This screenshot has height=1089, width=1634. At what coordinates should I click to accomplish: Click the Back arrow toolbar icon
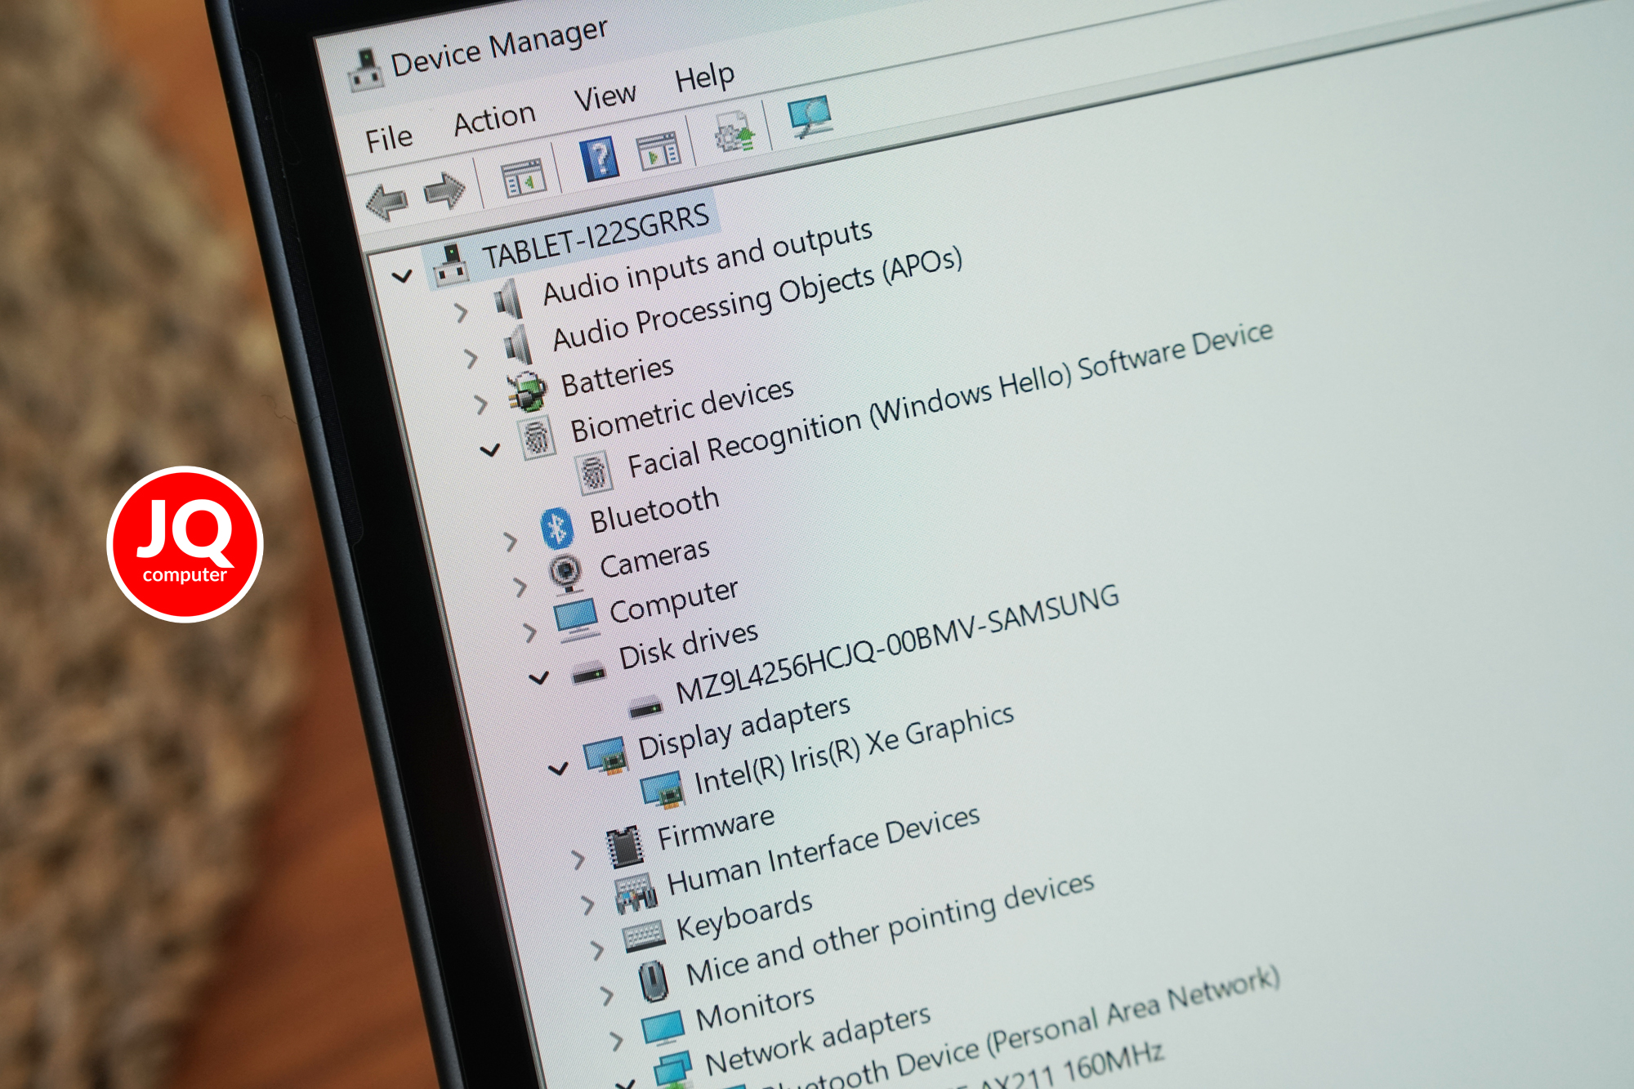(x=386, y=201)
